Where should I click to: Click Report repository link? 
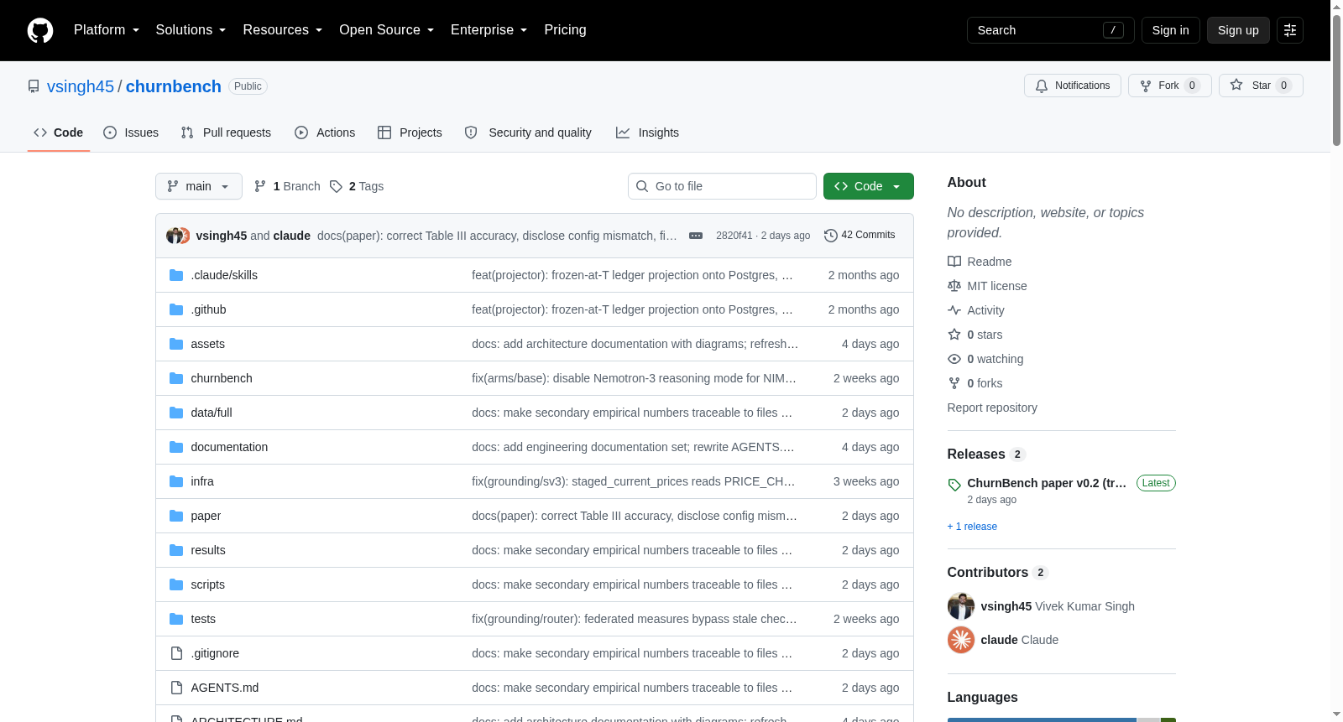coord(992,408)
